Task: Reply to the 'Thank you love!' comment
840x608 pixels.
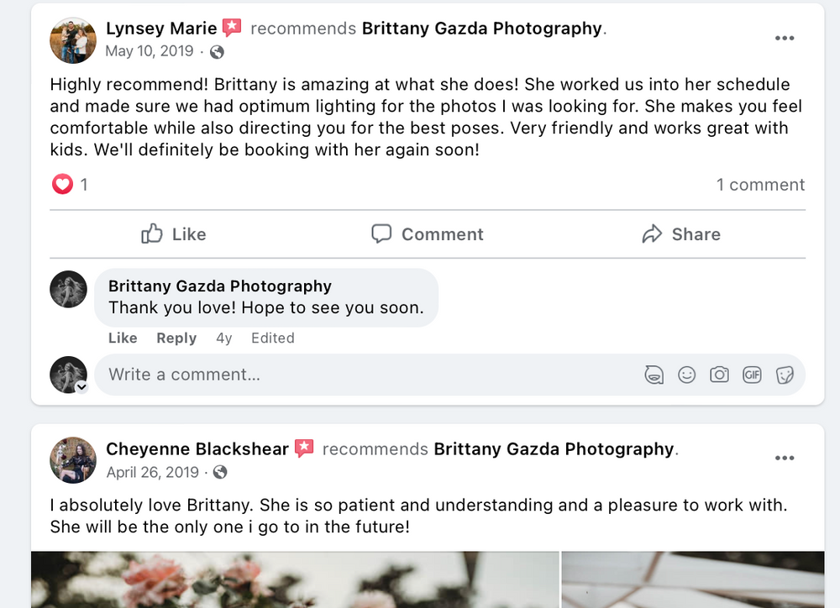Action: [x=176, y=338]
